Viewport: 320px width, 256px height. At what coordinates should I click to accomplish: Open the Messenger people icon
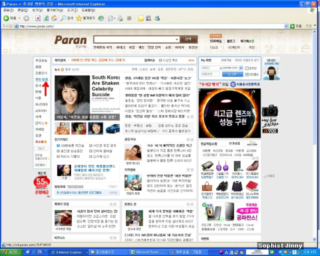pyautogui.click(x=157, y=18)
